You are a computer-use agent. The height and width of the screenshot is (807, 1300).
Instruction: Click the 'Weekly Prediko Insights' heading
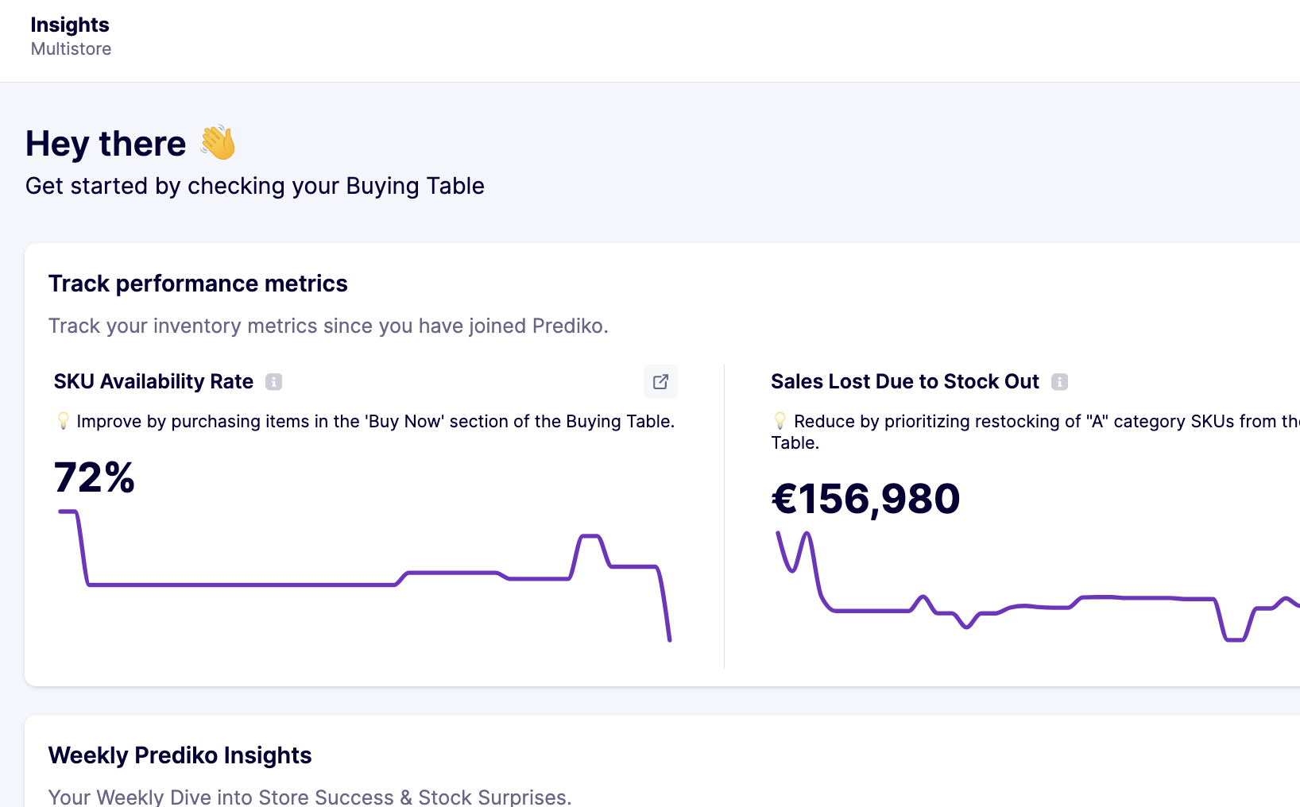click(x=180, y=755)
